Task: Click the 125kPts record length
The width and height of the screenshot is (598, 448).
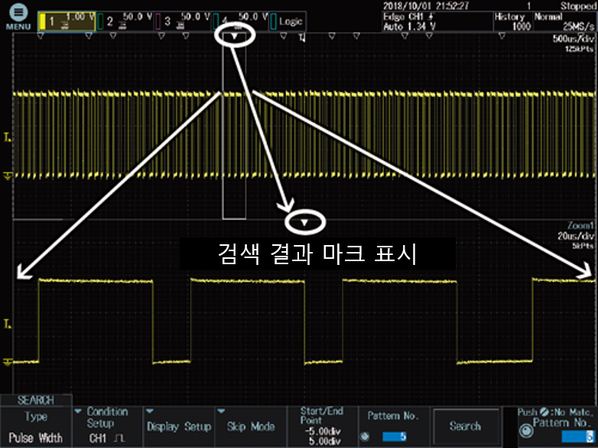Action: (x=580, y=49)
